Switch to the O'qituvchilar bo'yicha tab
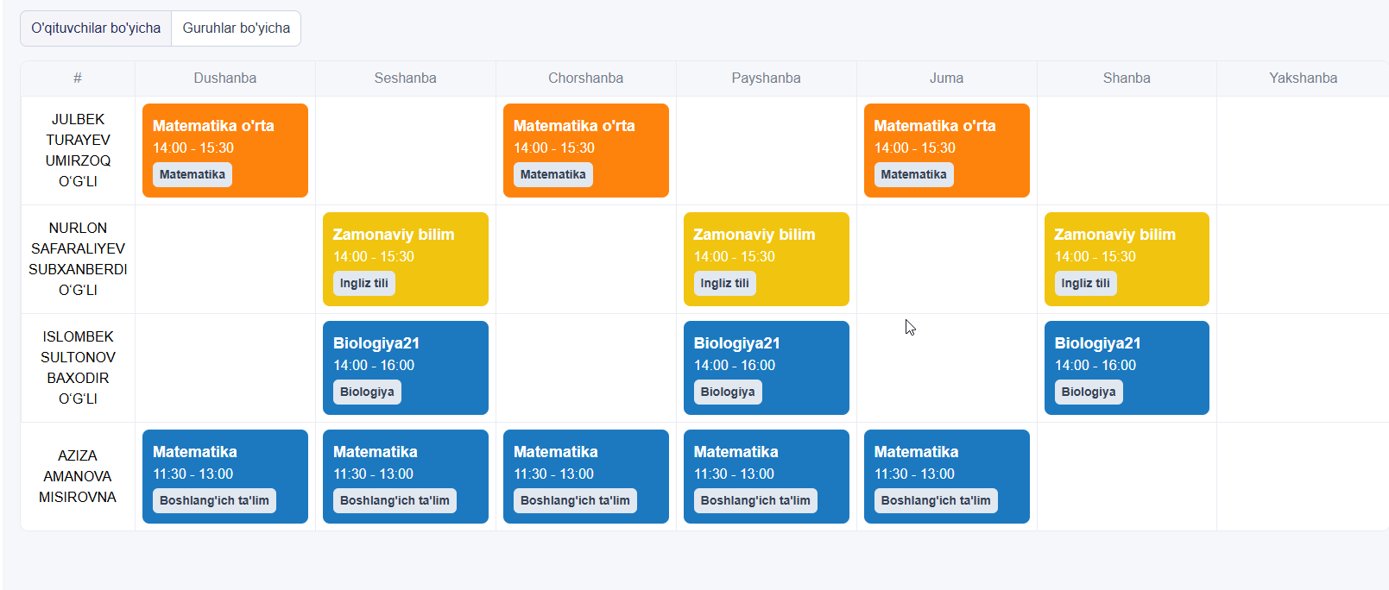 [x=96, y=28]
